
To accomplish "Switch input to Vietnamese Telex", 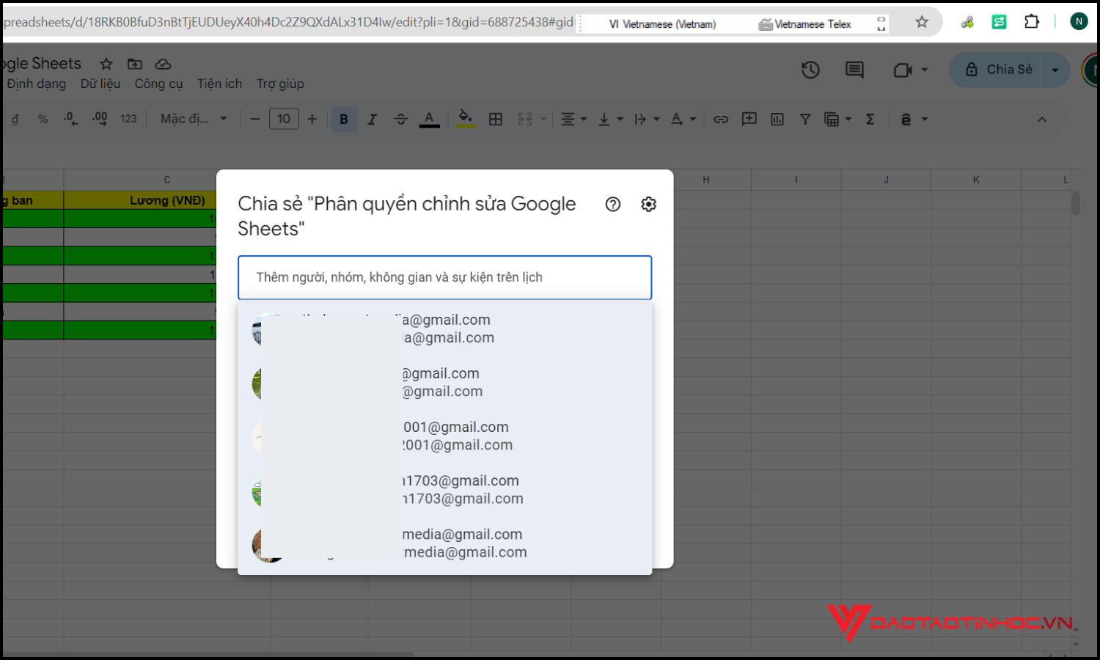I will [807, 23].
